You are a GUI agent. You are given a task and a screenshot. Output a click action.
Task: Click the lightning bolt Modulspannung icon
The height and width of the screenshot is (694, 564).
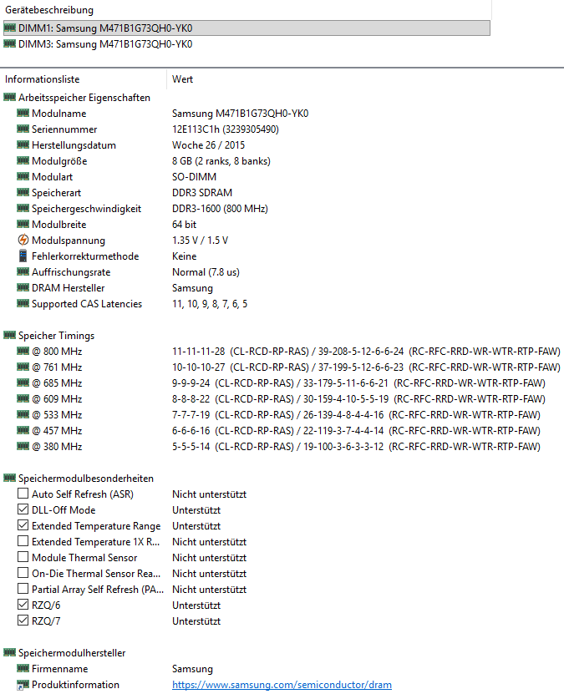coord(23,240)
